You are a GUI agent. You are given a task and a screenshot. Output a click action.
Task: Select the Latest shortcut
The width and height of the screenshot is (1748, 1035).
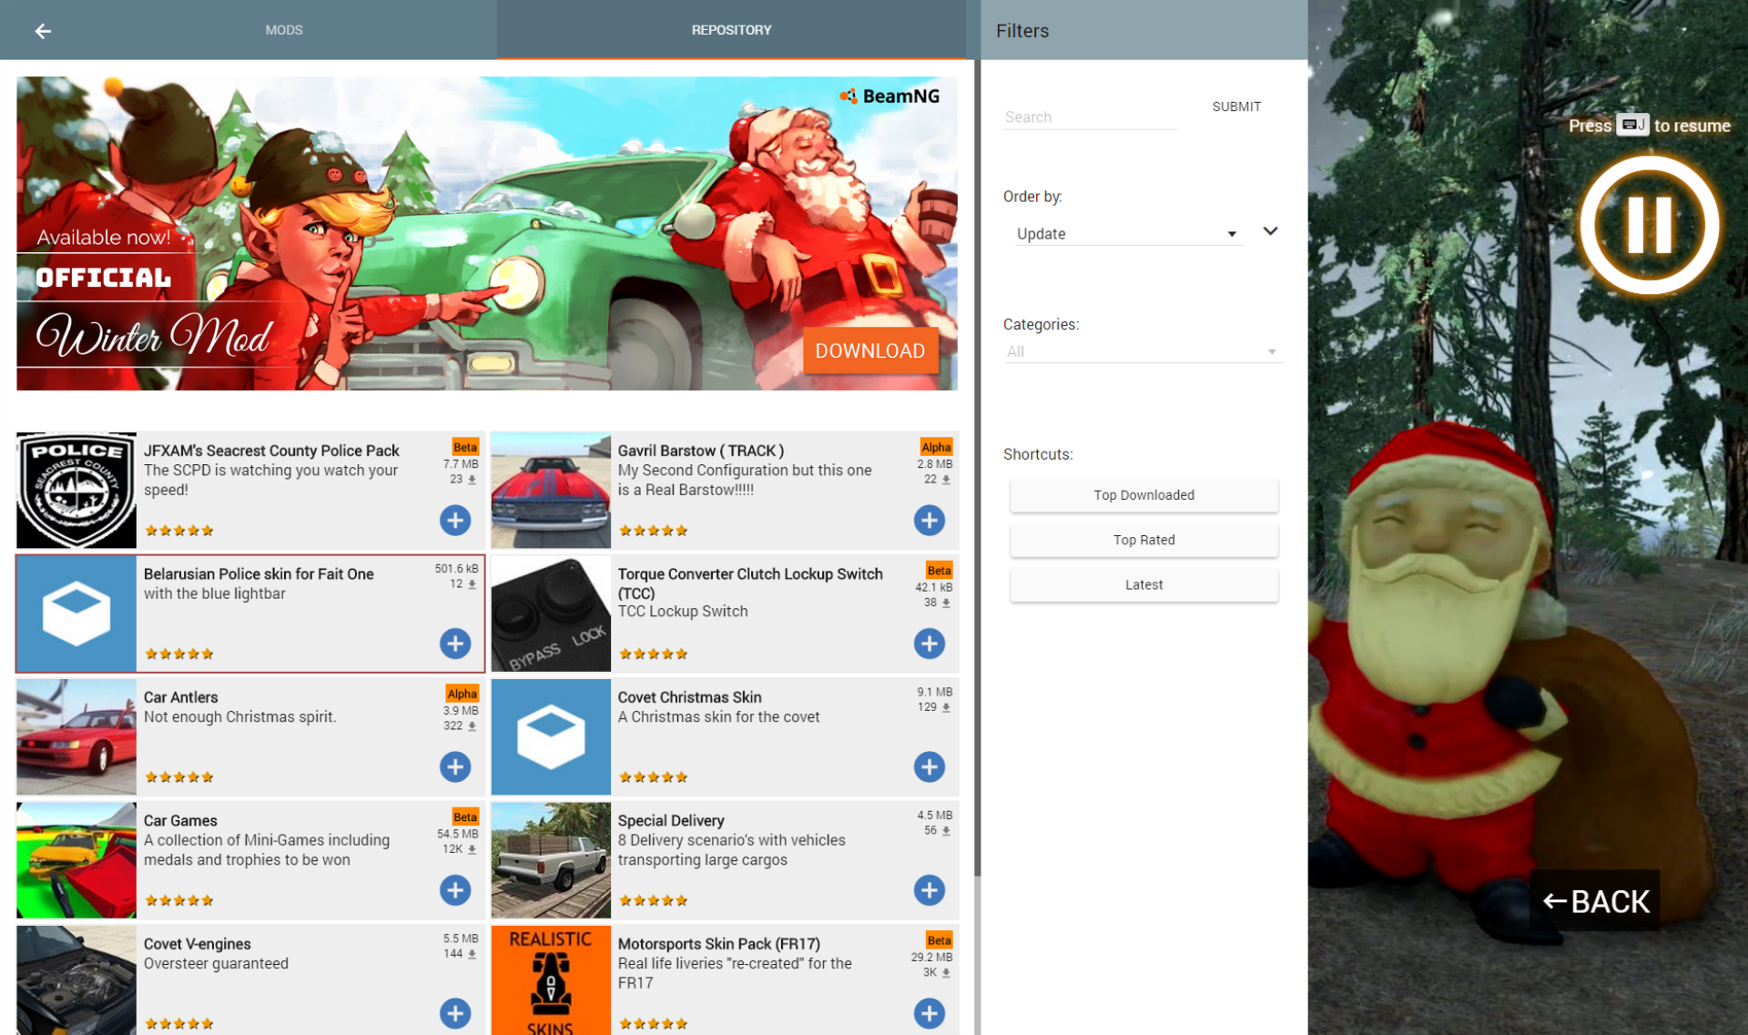coord(1143,584)
